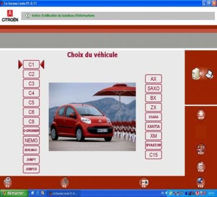Choose the XANTIA vehicle model
The image size is (217, 197).
154,126
